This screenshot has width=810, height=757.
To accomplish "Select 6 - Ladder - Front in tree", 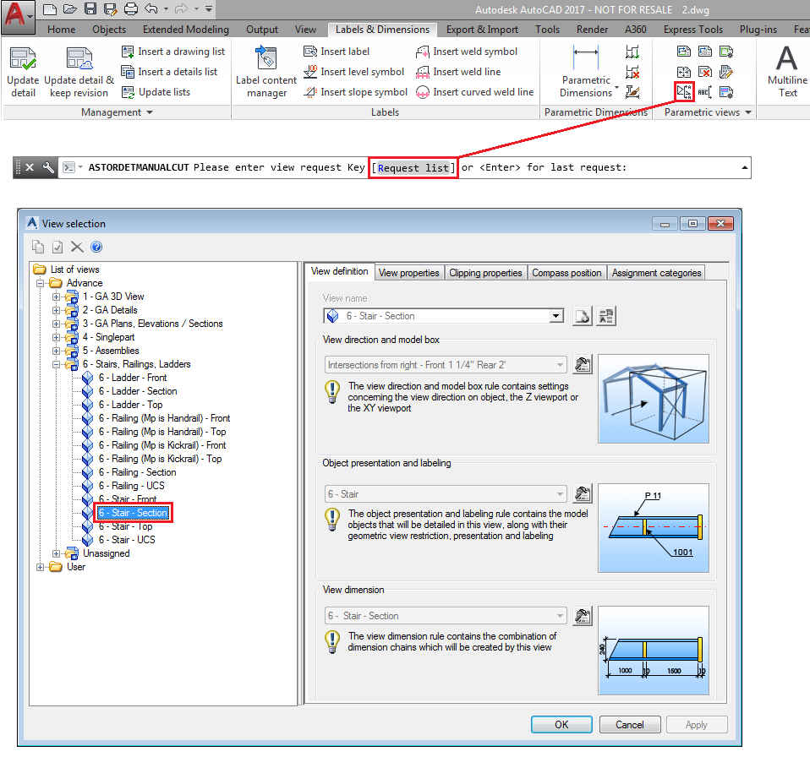I will (133, 378).
